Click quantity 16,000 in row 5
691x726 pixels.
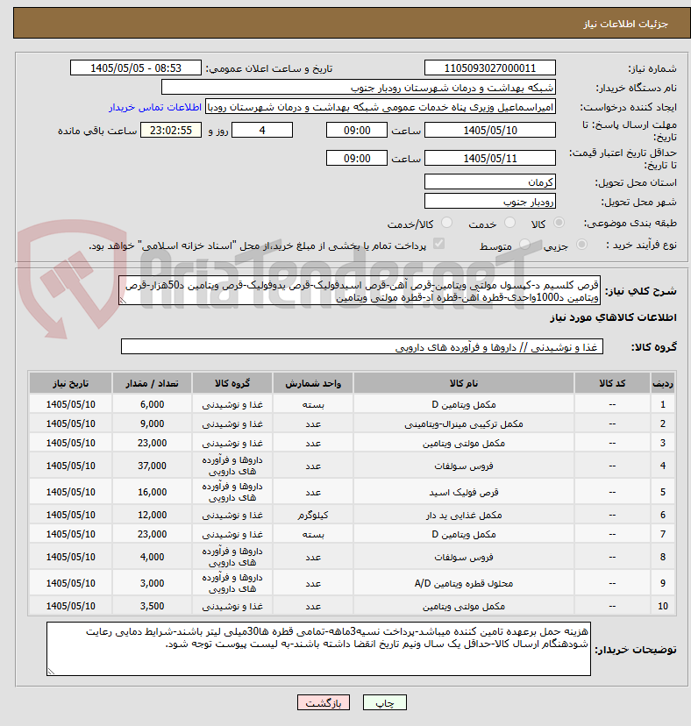152,492
